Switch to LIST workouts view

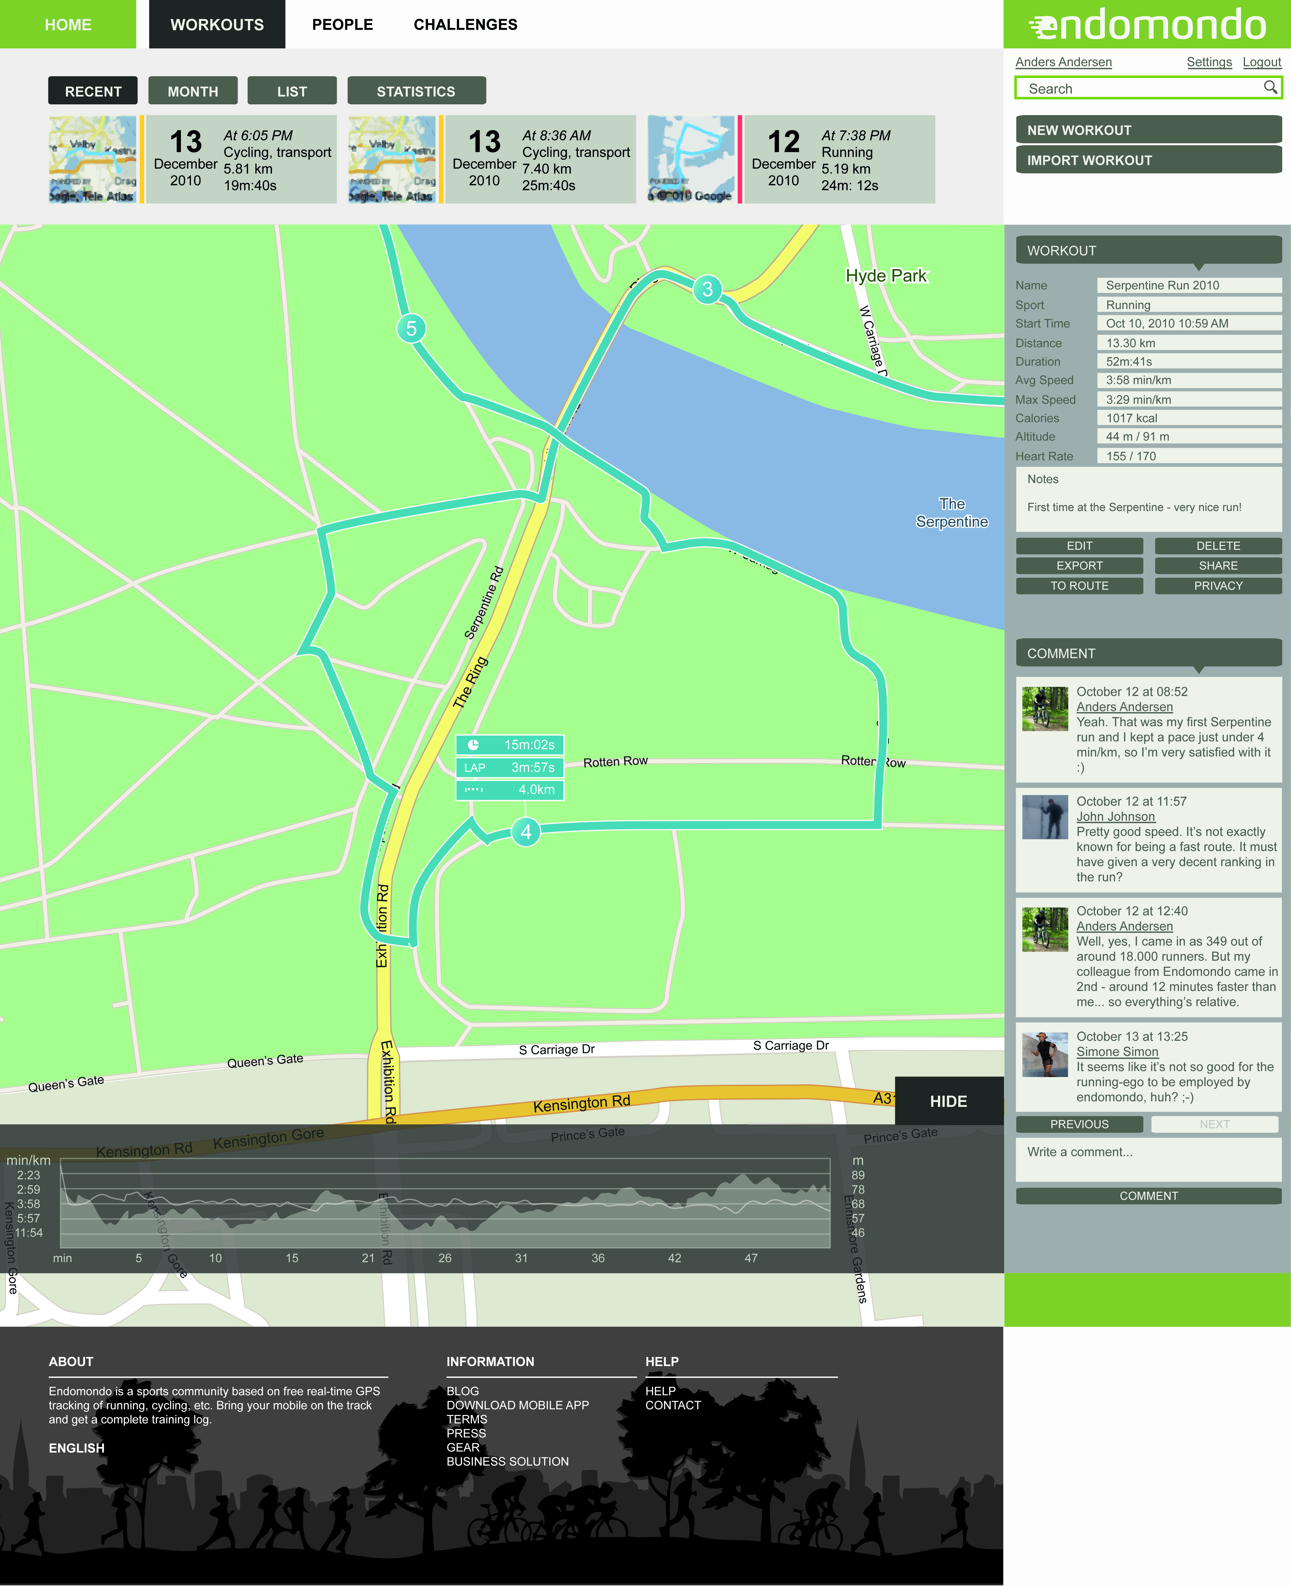point(292,91)
